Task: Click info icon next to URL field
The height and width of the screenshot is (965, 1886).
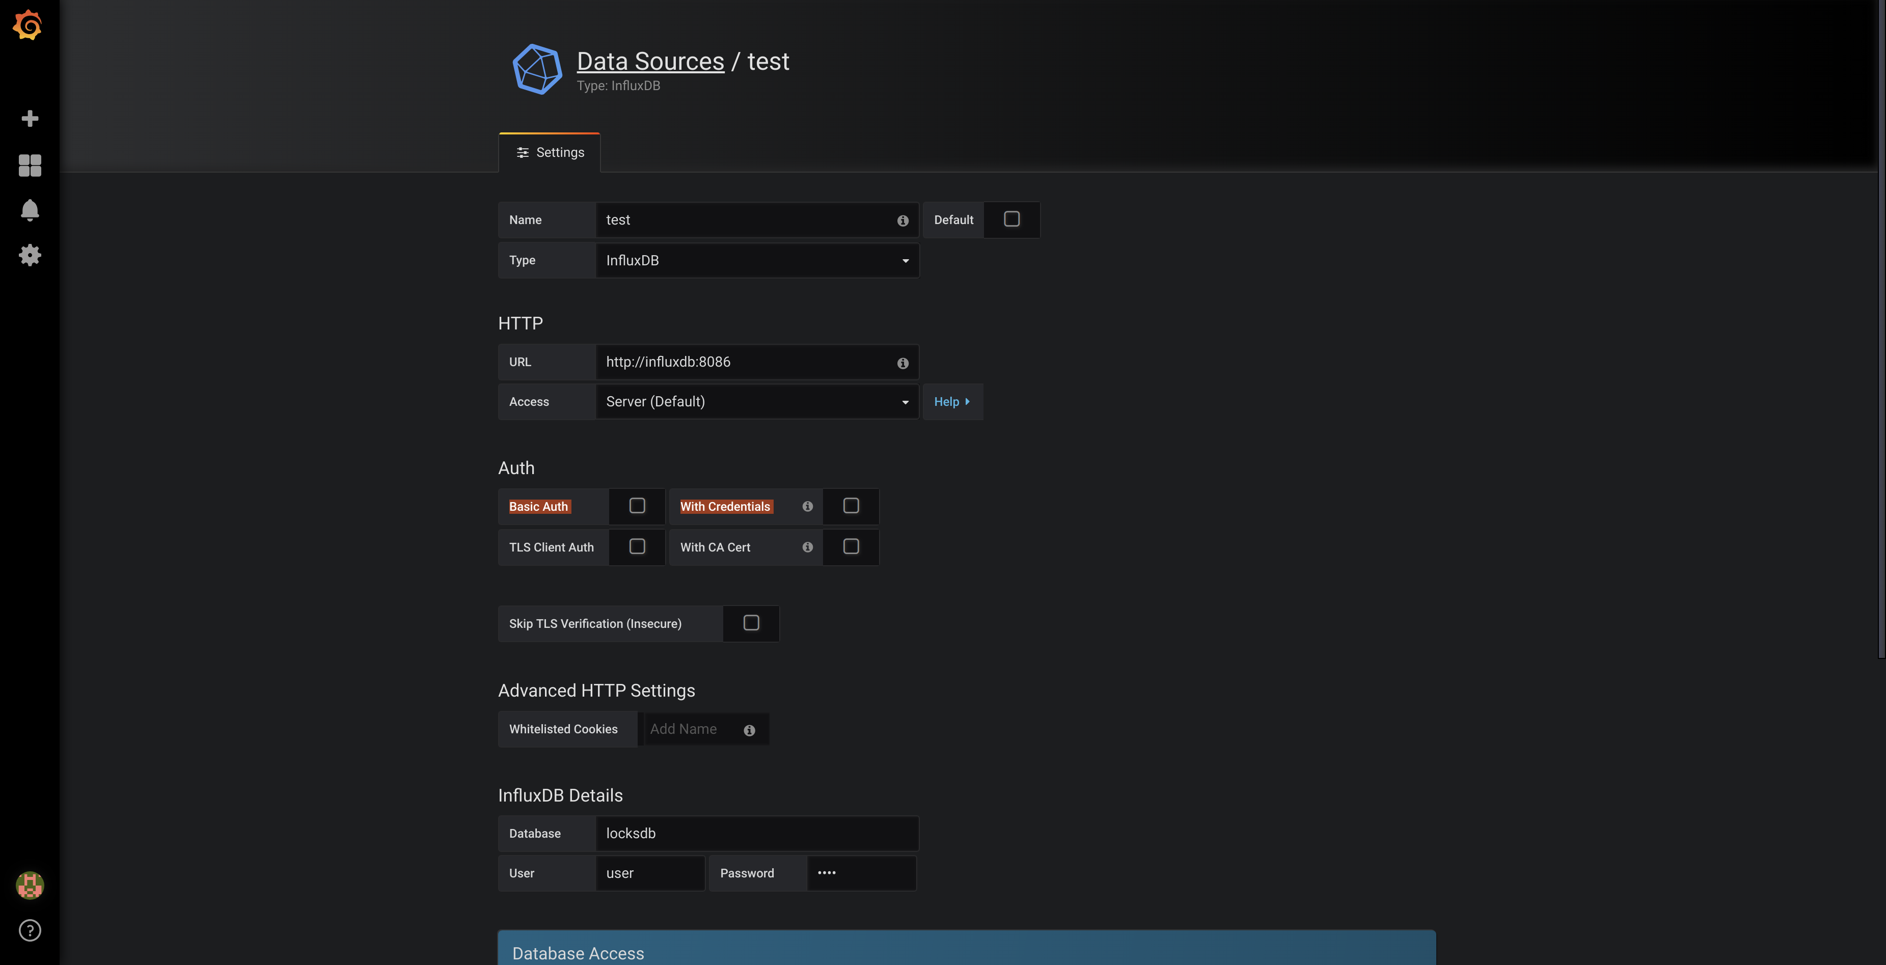Action: [x=903, y=363]
